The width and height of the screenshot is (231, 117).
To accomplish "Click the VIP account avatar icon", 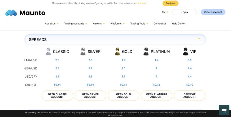I will point(186,52).
